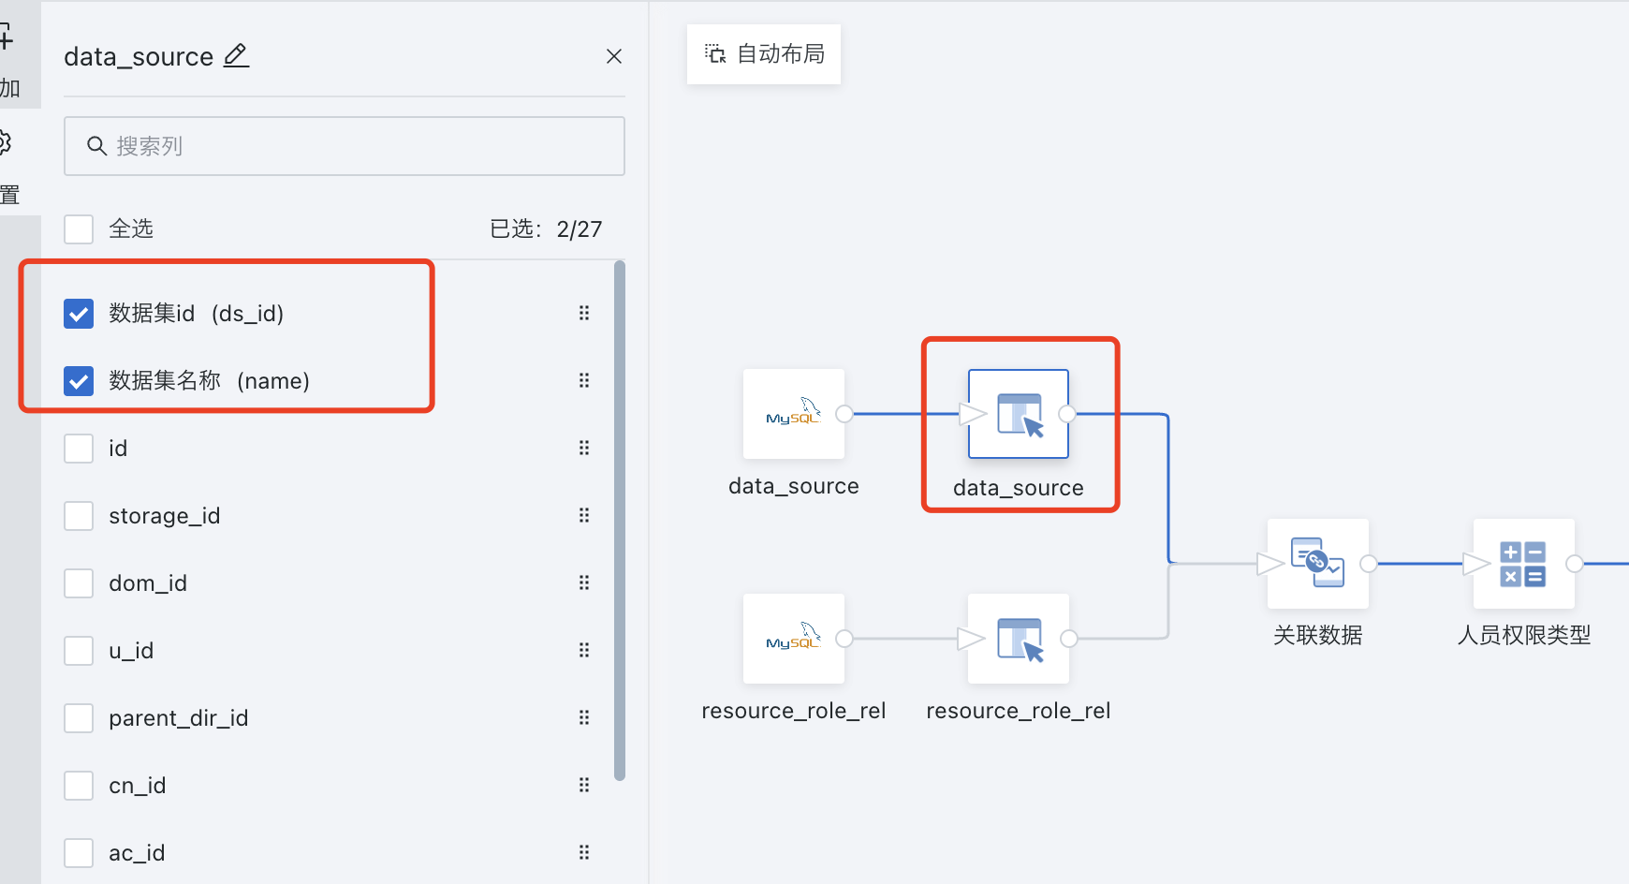
Task: Click the drag handle beside storage_id row
Action: tap(584, 515)
